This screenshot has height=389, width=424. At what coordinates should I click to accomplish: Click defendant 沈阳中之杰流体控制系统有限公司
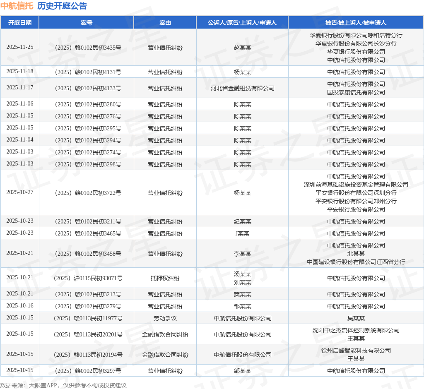pos(356,330)
